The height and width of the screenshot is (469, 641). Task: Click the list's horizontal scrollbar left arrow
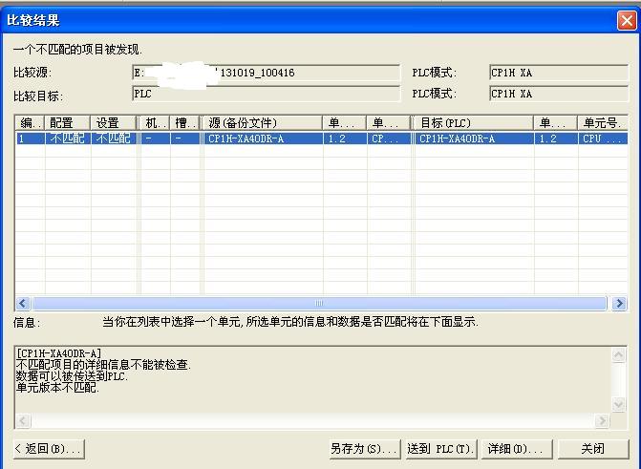(22, 303)
